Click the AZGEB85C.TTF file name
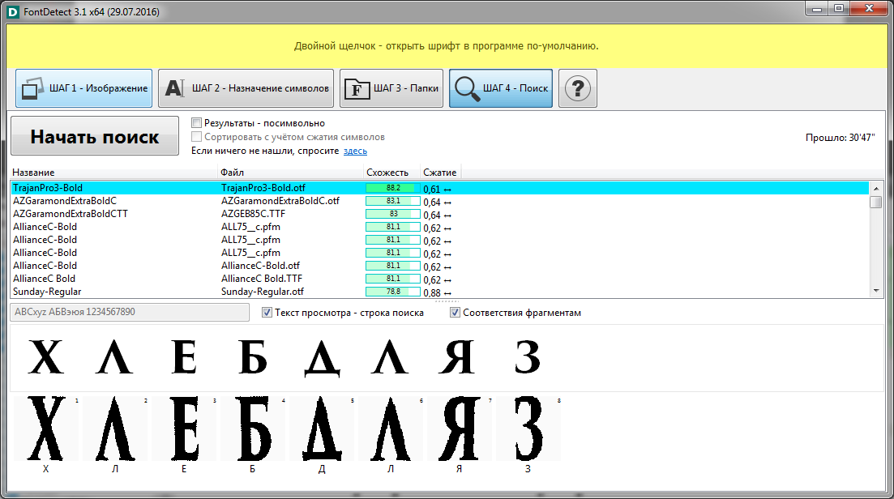The height and width of the screenshot is (499, 894). (253, 214)
